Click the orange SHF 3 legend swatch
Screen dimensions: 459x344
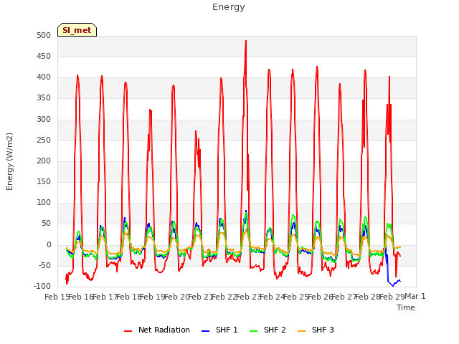[x=301, y=331]
